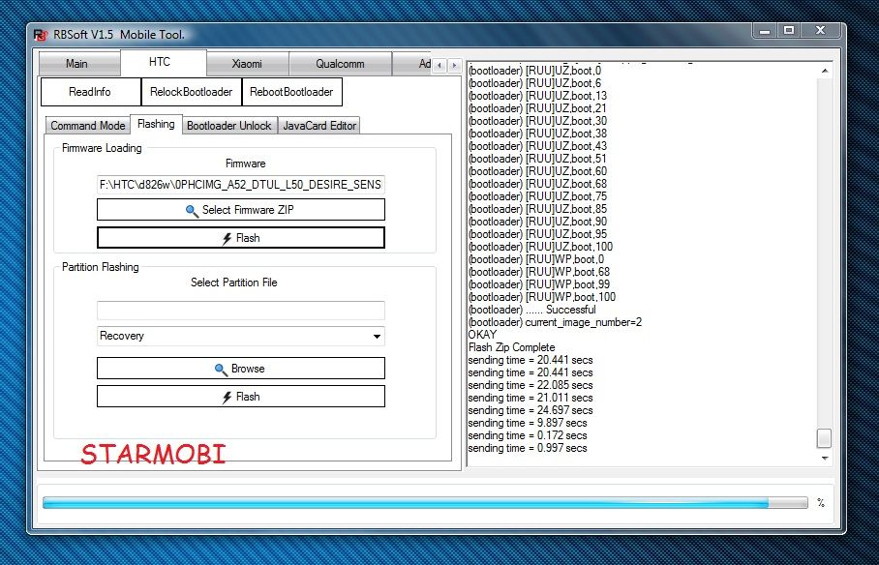Open the Qualcomm tab
Image resolution: width=879 pixels, height=565 pixels.
pyautogui.click(x=340, y=63)
